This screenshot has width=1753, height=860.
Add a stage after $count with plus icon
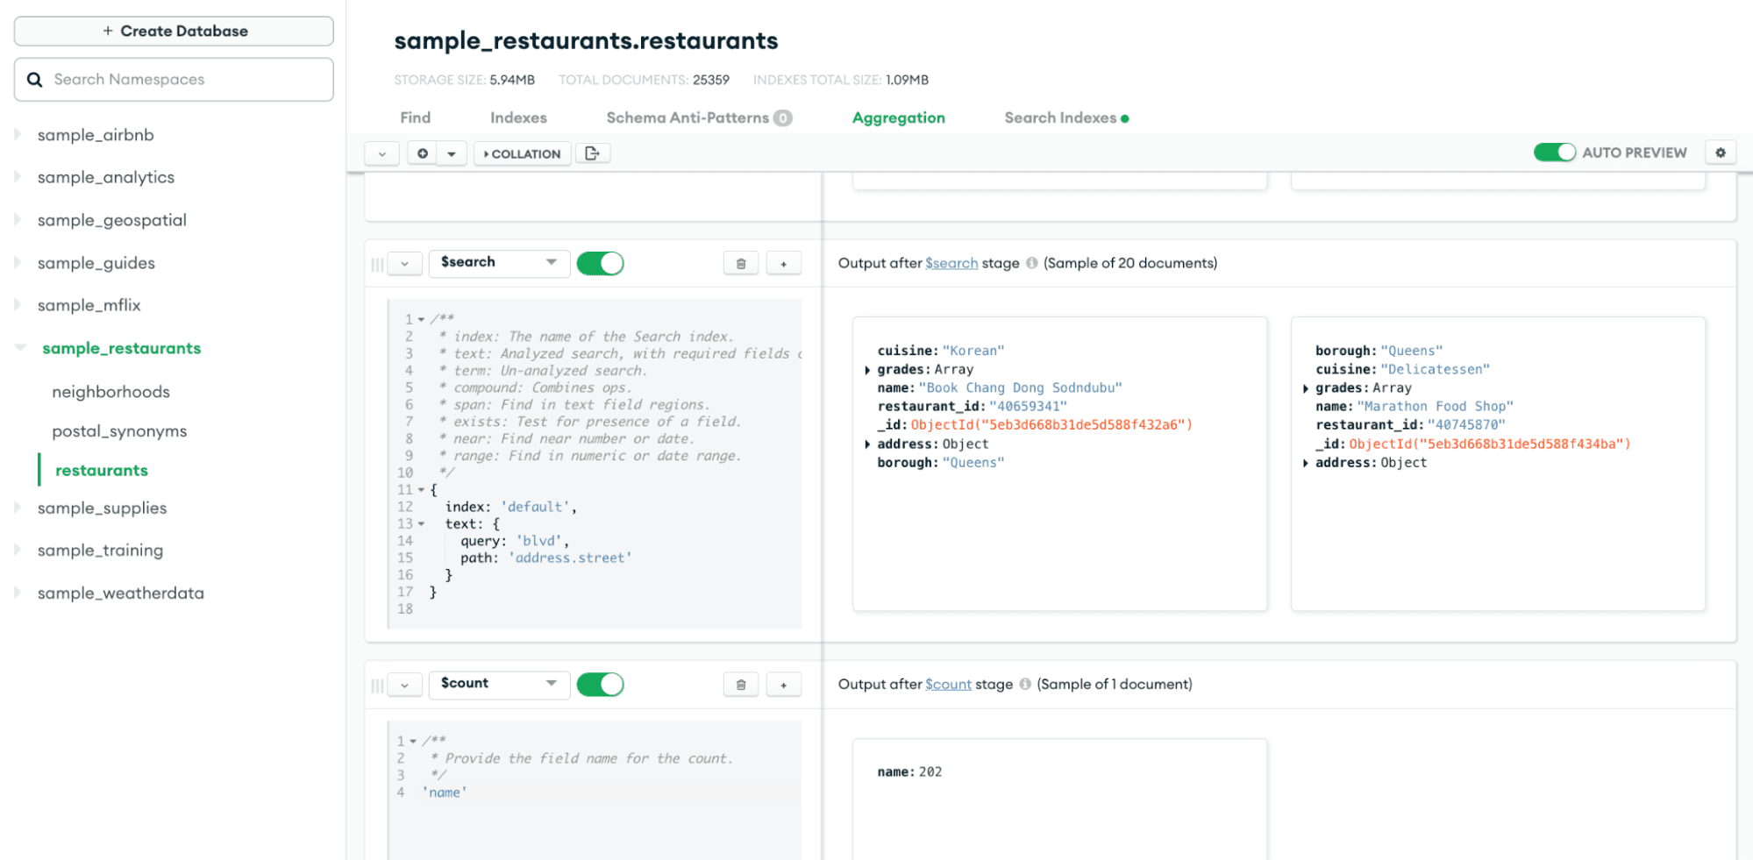click(x=783, y=685)
